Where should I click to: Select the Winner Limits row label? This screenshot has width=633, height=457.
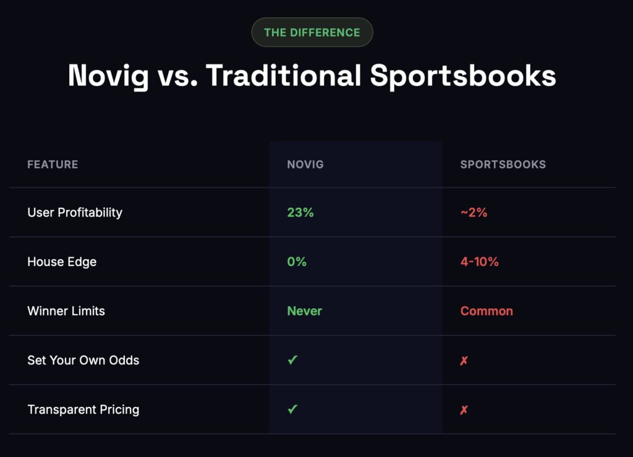(66, 311)
